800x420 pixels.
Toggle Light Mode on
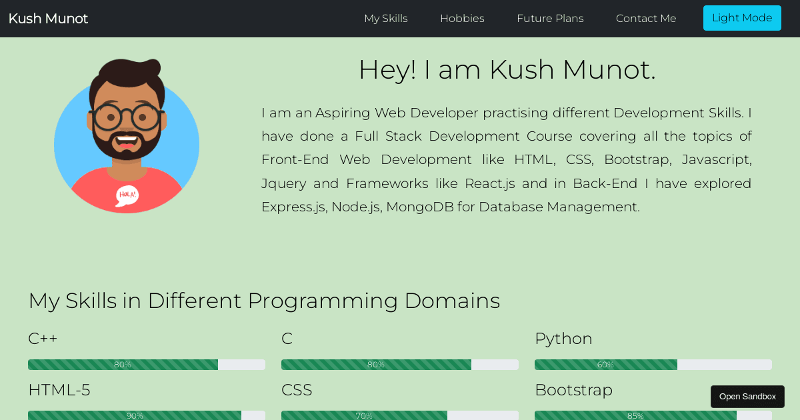(742, 18)
